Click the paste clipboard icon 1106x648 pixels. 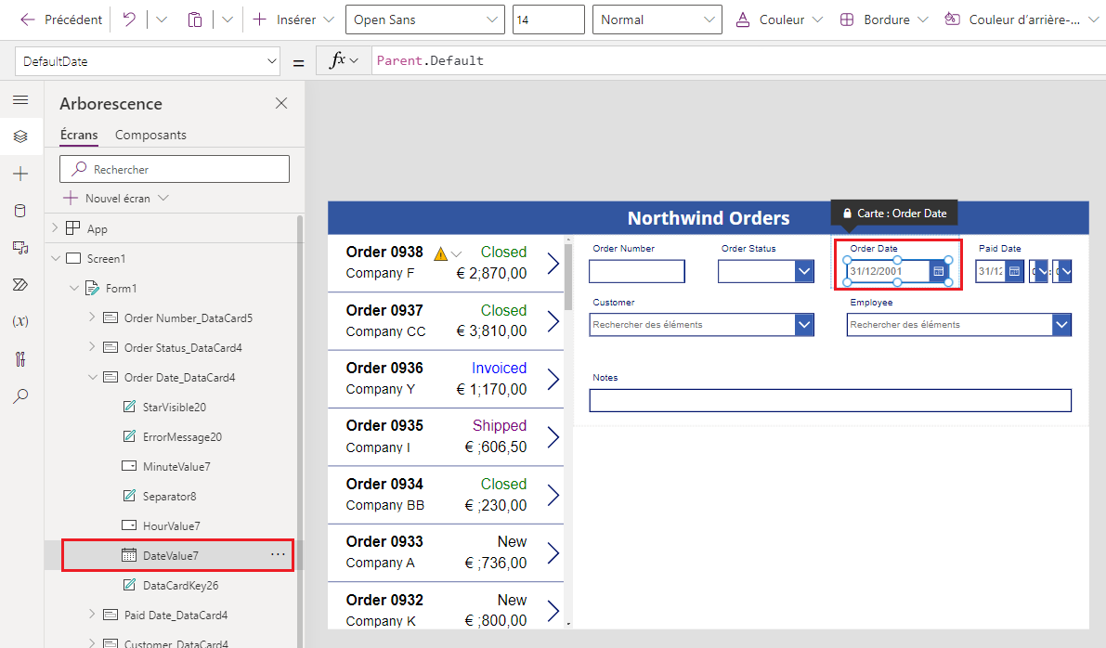(195, 19)
